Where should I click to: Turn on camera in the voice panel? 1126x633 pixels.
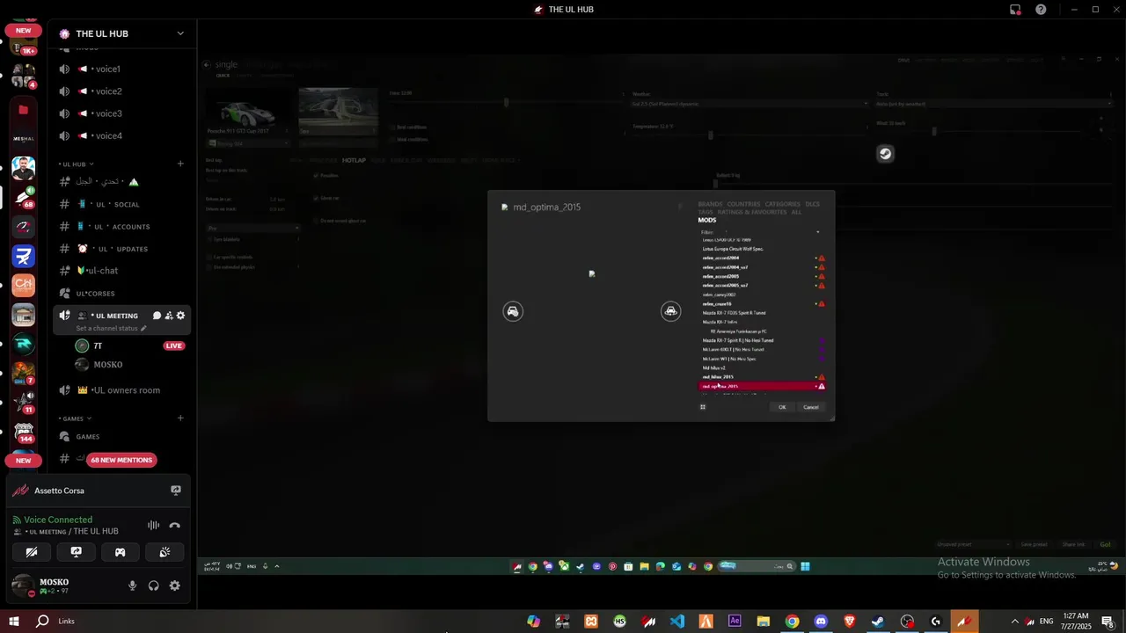tap(32, 552)
